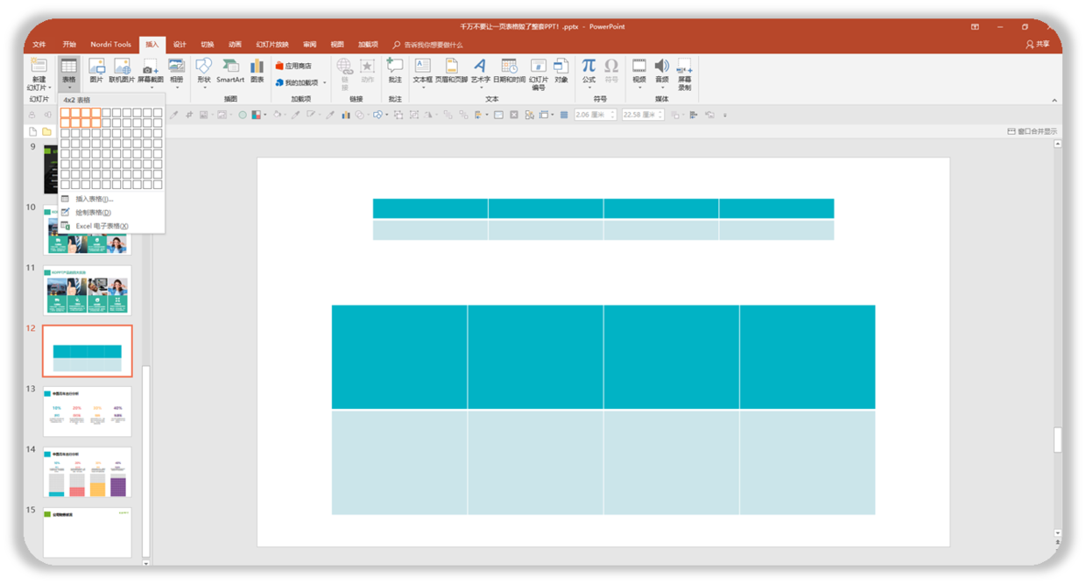This screenshot has height=584, width=1086.
Task: Start 屏幕录制 screen recording
Action: (685, 75)
